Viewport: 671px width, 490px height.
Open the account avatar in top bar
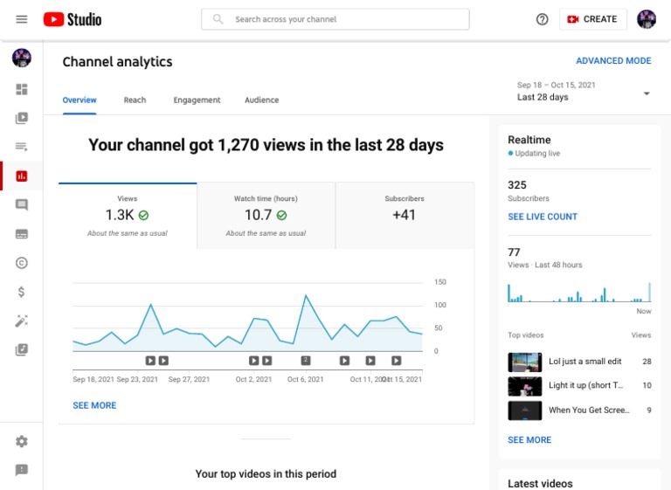(x=647, y=19)
